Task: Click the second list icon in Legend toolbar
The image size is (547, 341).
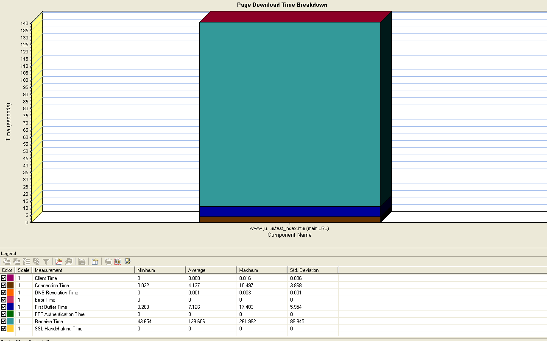Action: tap(17, 261)
